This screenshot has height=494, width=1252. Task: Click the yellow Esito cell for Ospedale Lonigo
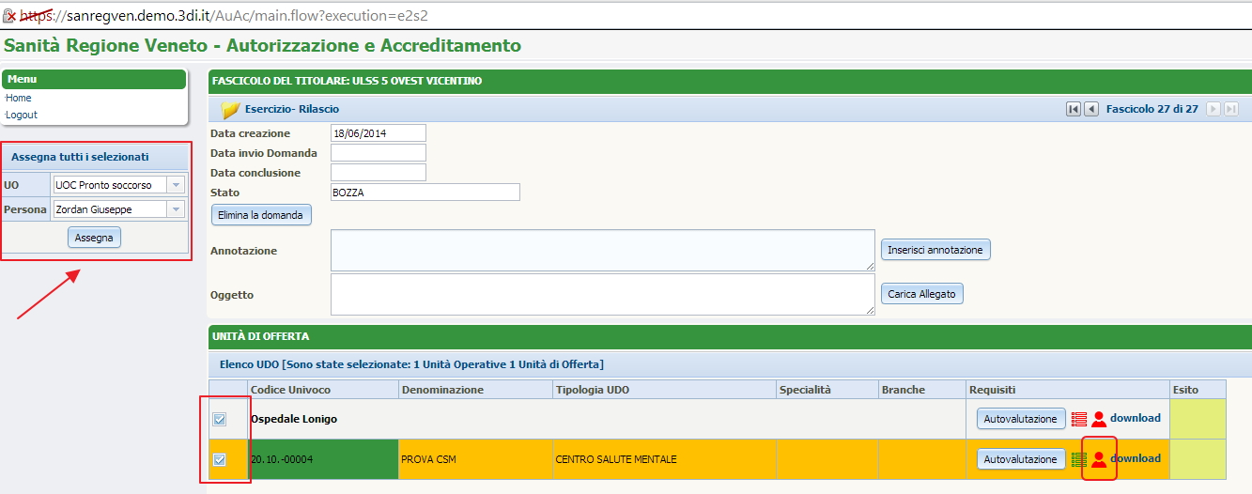pos(1198,419)
